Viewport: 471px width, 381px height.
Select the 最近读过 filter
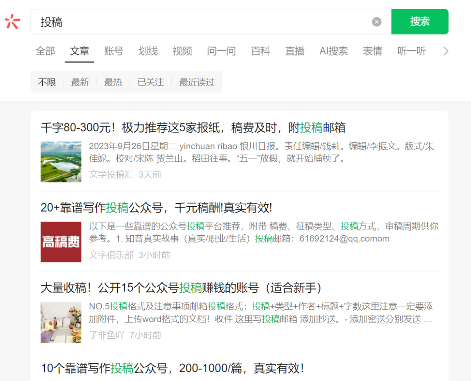(x=197, y=82)
